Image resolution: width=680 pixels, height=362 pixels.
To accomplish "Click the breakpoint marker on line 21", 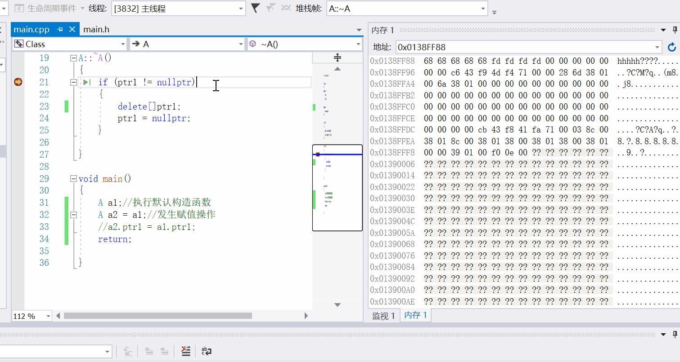I will coord(18,82).
